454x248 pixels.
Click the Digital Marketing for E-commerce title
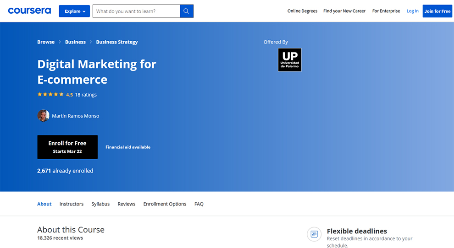(97, 72)
